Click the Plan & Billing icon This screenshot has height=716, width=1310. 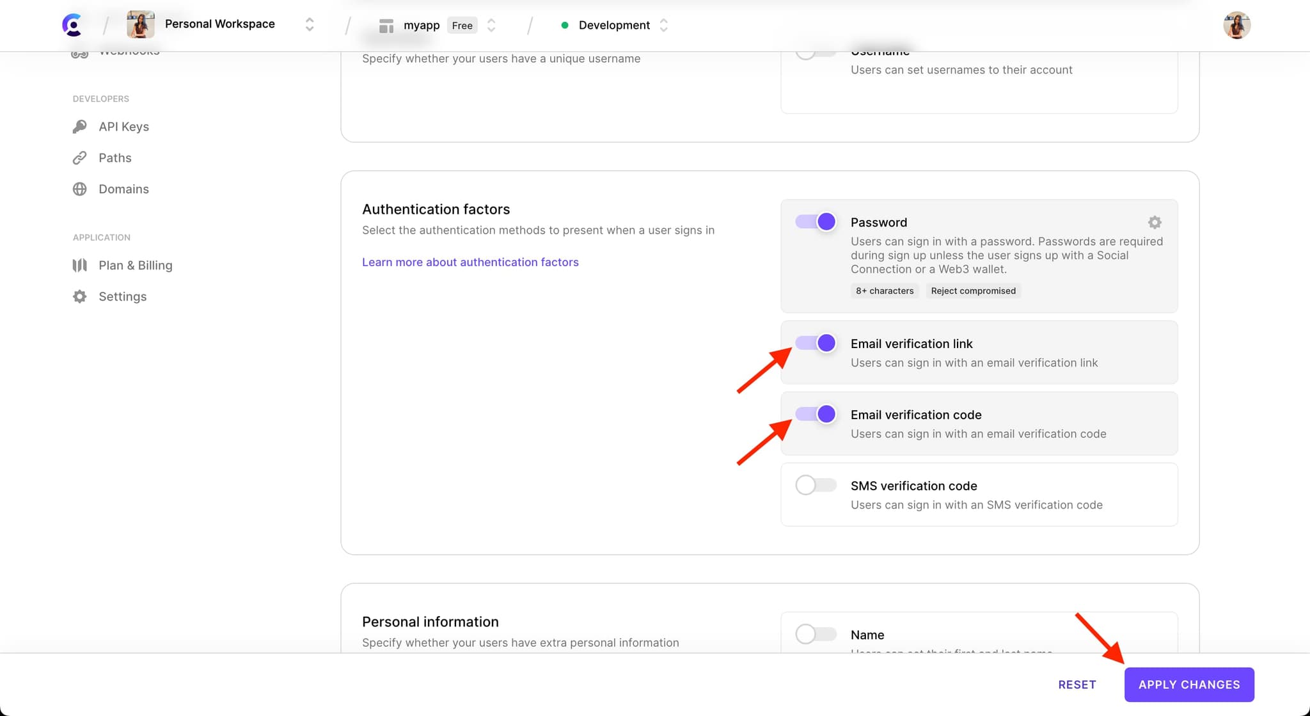[x=81, y=264]
